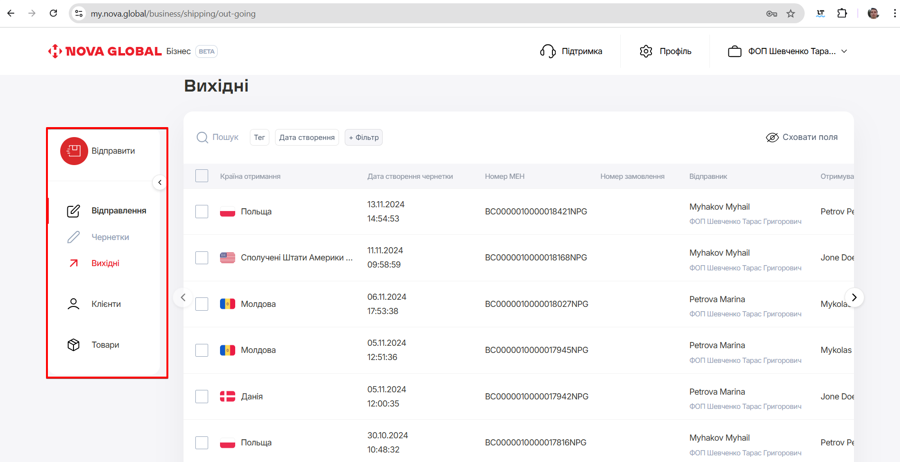
Task: Select the Данія shipment checkbox
Action: pyautogui.click(x=202, y=397)
